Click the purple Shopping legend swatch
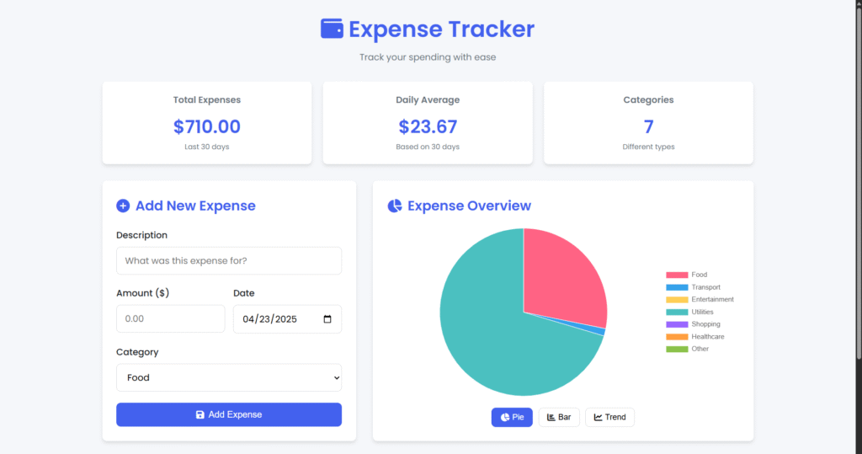862x454 pixels. (x=677, y=324)
